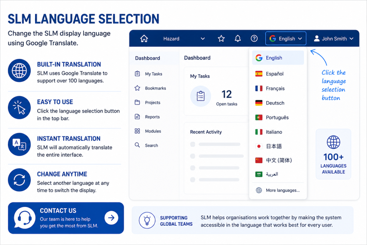Click the Japanese flag icon
The height and width of the screenshot is (245, 367).
pos(259,146)
